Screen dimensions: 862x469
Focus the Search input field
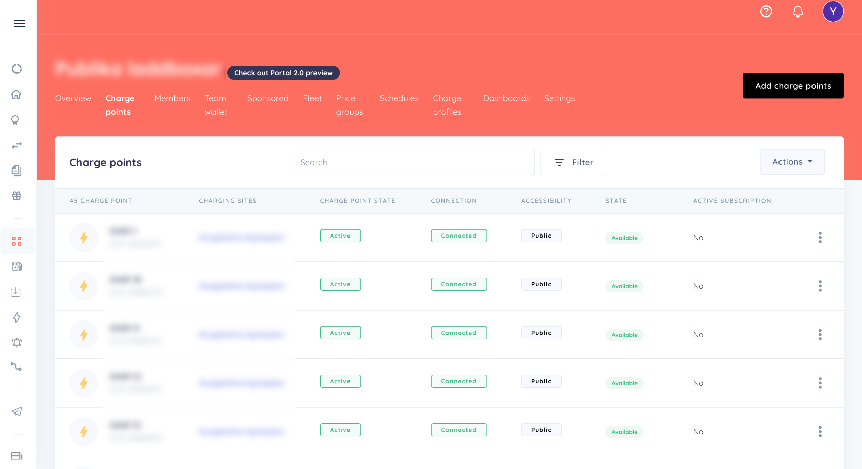(413, 162)
